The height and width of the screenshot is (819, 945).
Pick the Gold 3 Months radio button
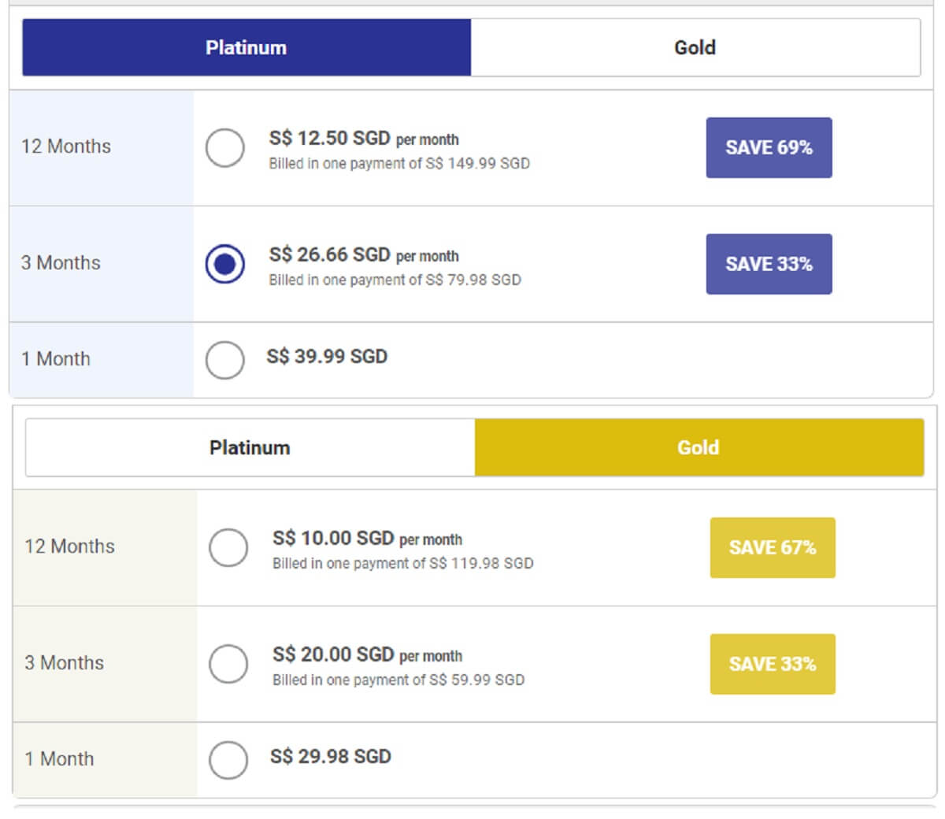(x=228, y=664)
